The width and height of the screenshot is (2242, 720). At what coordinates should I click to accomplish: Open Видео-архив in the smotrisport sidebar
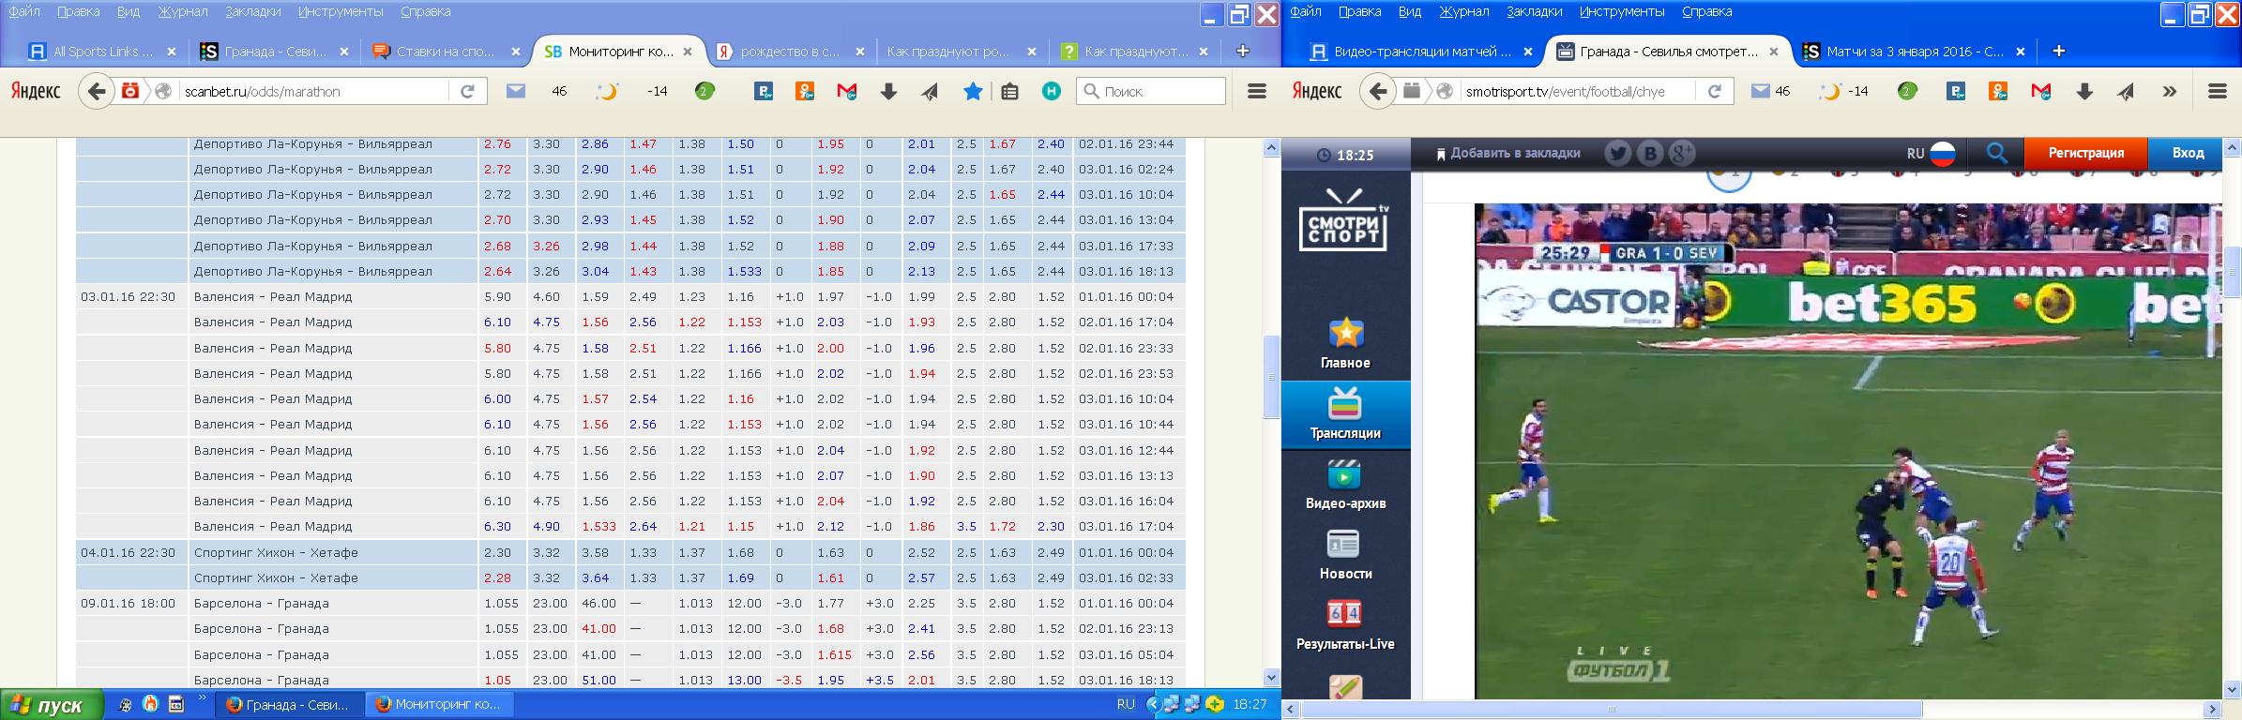[x=1345, y=484]
